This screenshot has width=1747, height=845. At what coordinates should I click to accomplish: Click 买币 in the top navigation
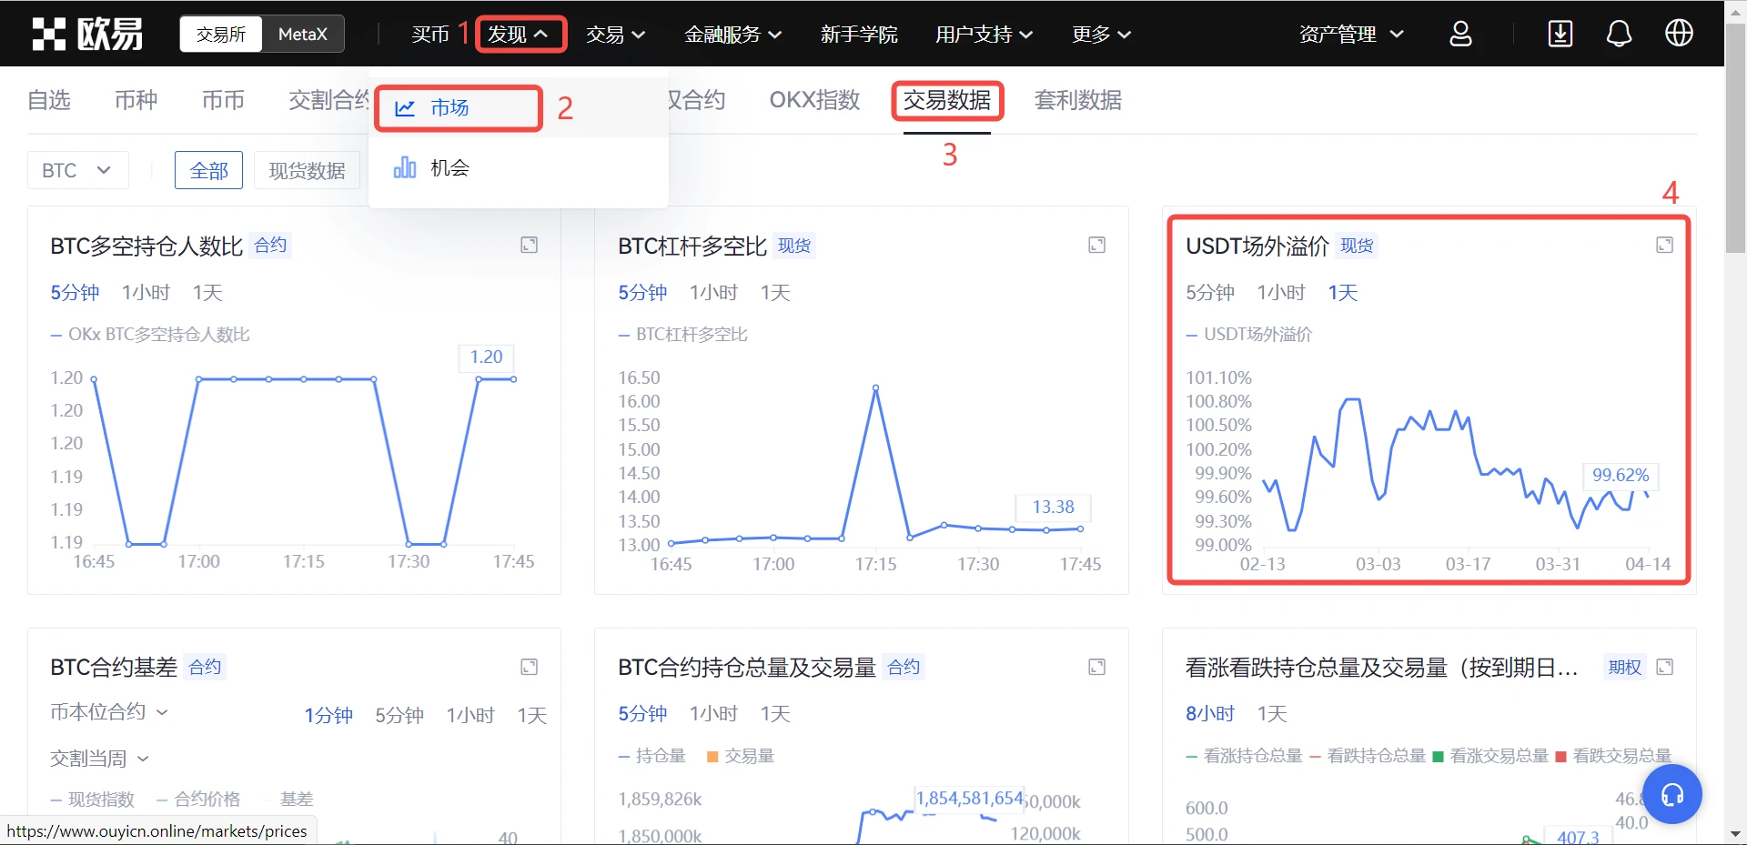[430, 35]
